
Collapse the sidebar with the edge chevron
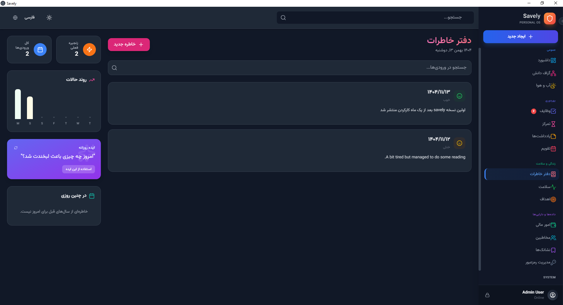561,21
